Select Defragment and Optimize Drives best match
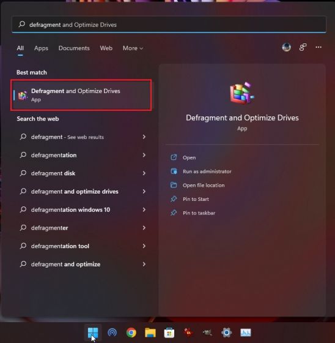Image resolution: width=335 pixels, height=343 pixels. tap(81, 95)
